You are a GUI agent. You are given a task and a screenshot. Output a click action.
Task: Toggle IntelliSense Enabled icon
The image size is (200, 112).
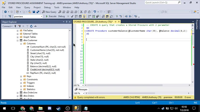coord(84,16)
